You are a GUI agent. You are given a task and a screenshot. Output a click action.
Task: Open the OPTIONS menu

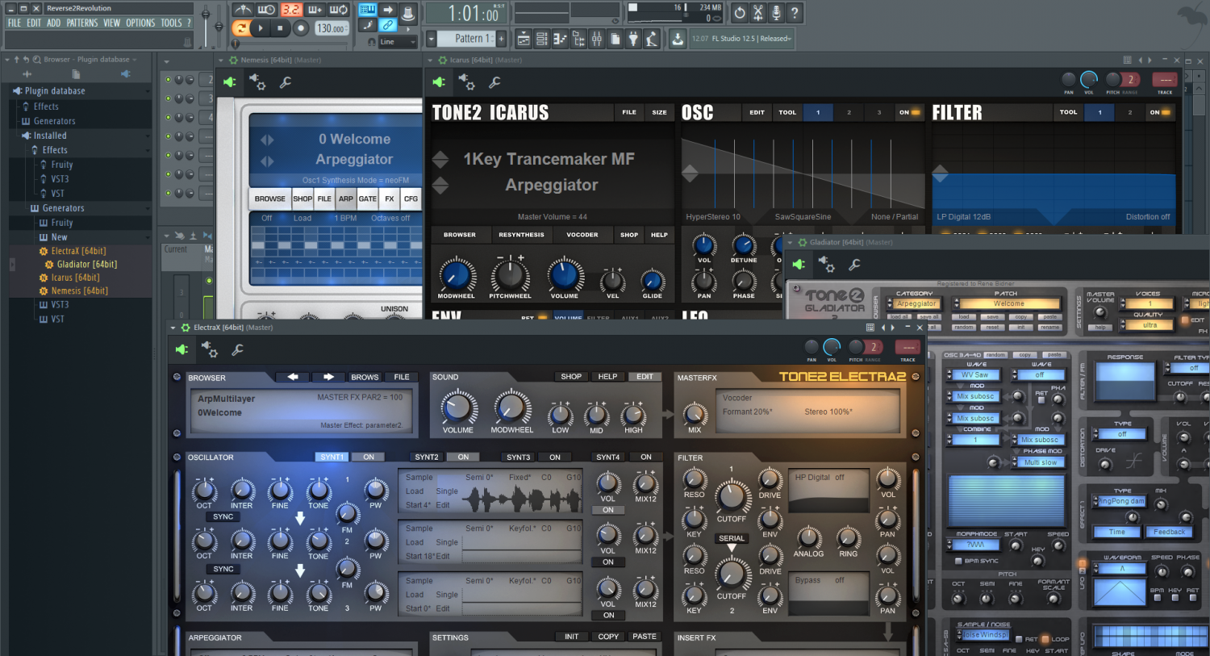[x=140, y=23]
